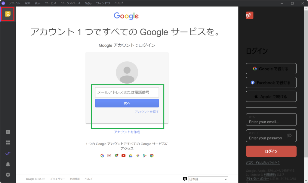Click the red ログイン button

point(271,151)
